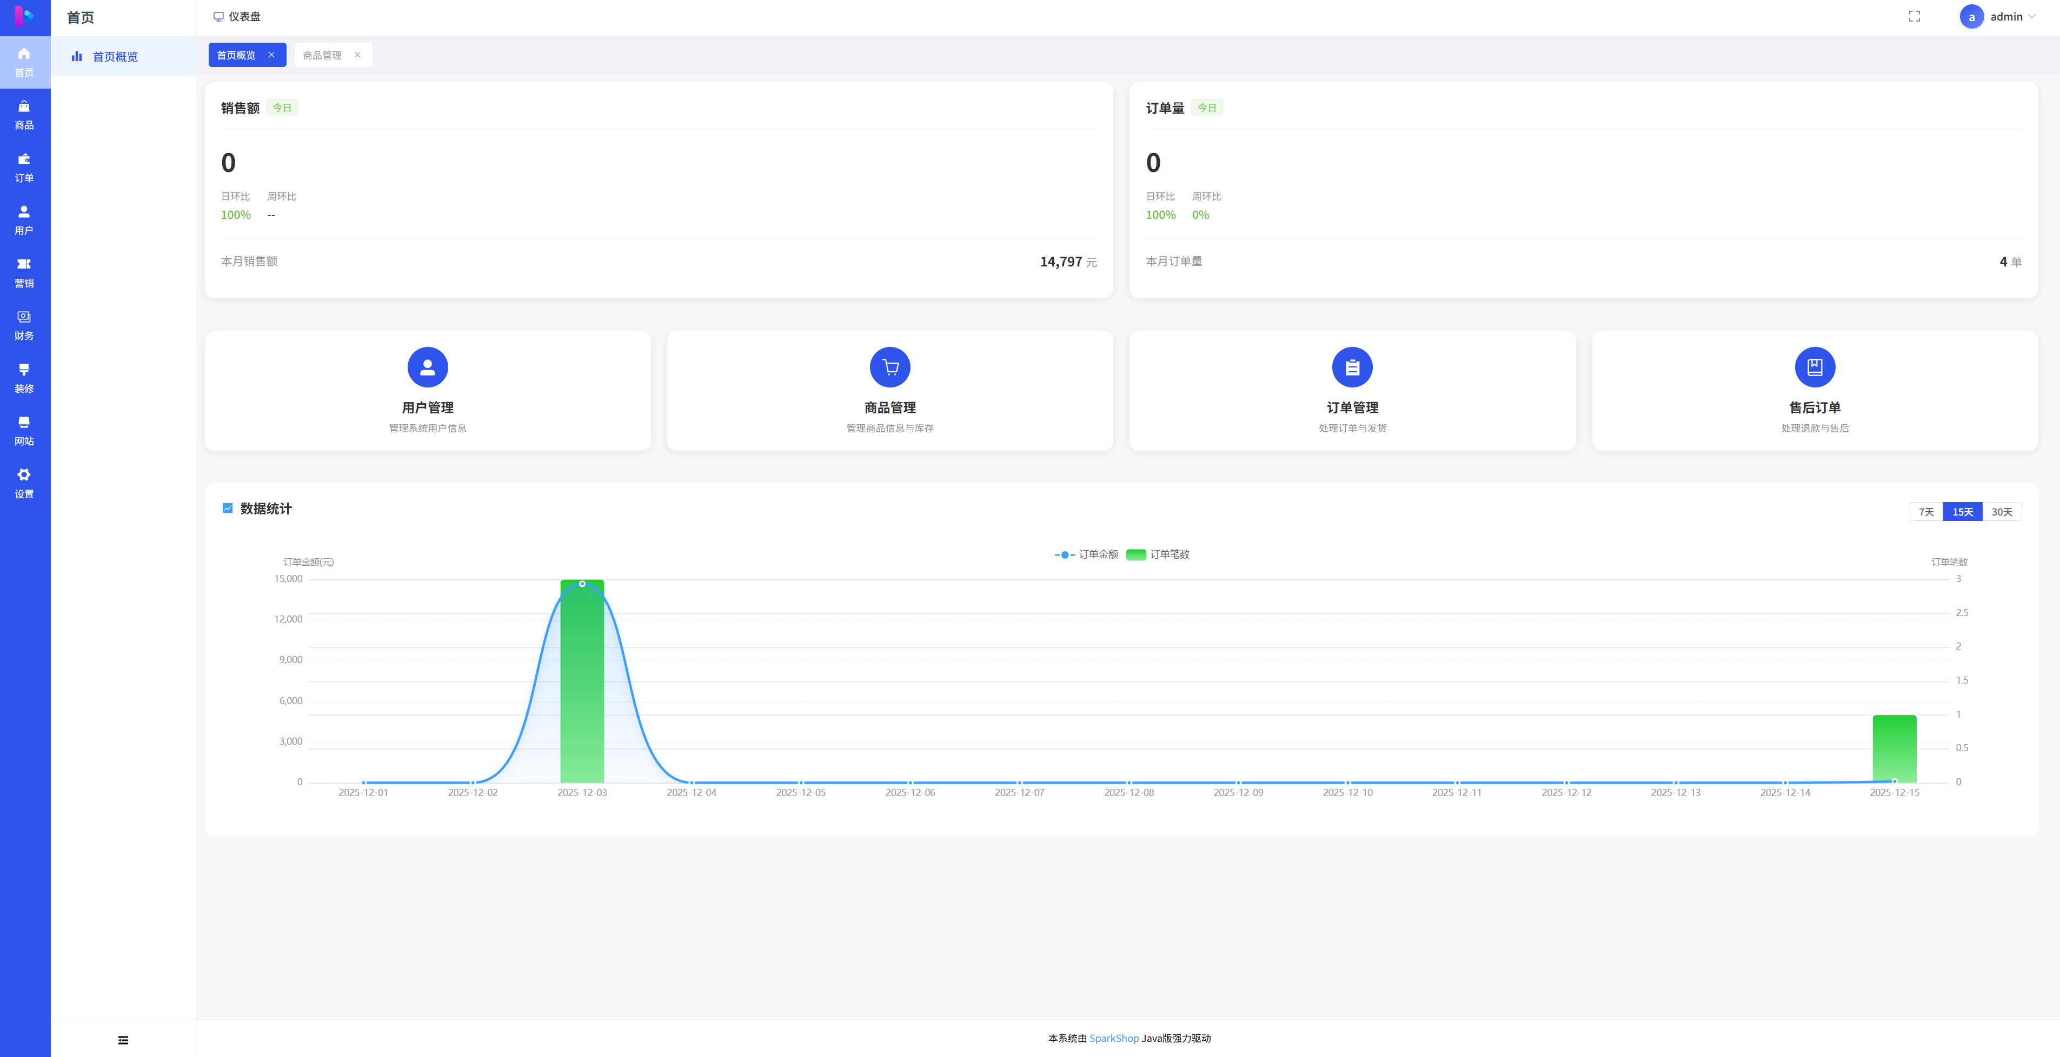The height and width of the screenshot is (1057, 2060).
Task: Open the 营销 marketing section
Action: pos(24,273)
